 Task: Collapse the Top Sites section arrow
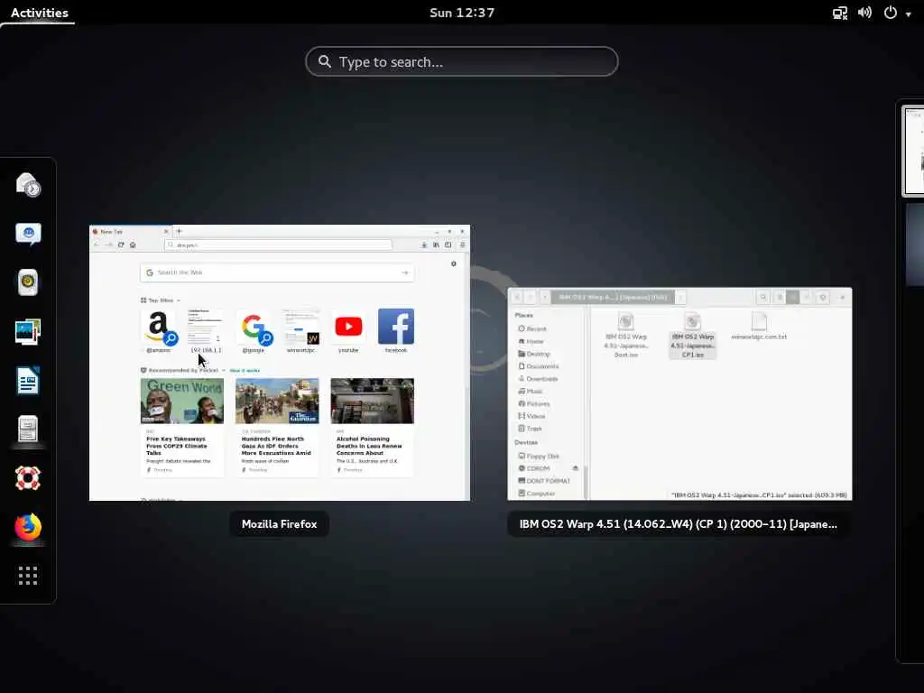click(179, 300)
